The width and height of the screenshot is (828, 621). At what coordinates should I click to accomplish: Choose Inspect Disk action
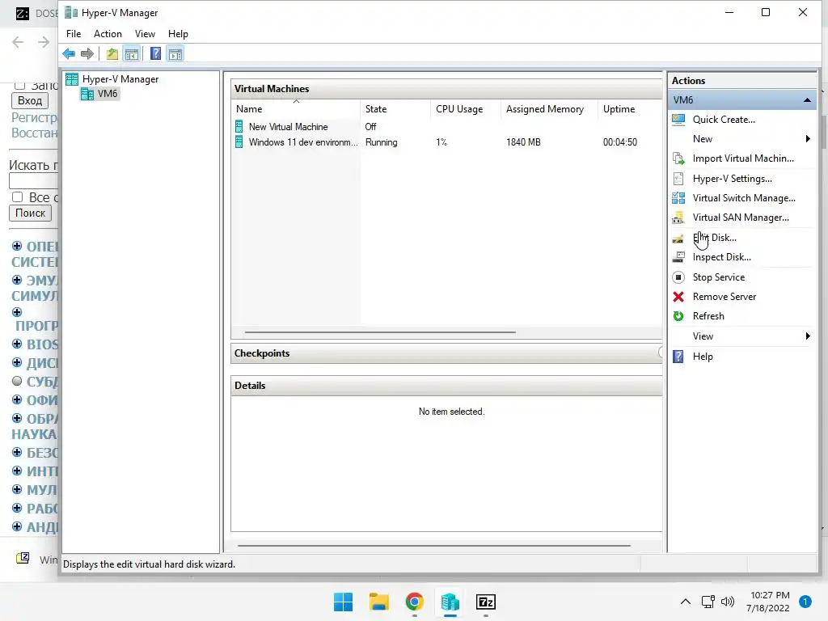click(x=722, y=257)
